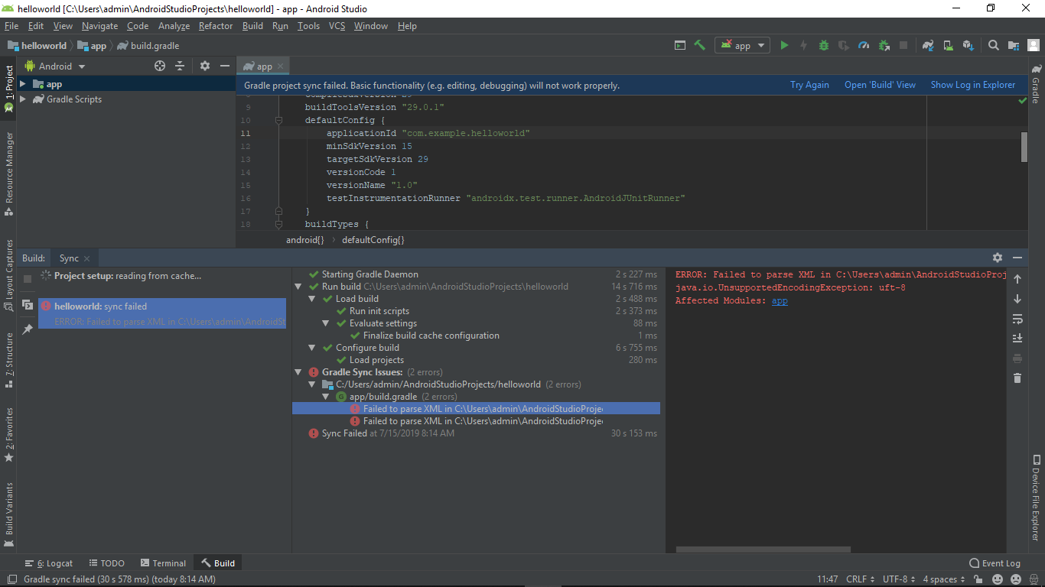Click Open 'Build' View link
This screenshot has width=1045, height=587.
tap(880, 85)
